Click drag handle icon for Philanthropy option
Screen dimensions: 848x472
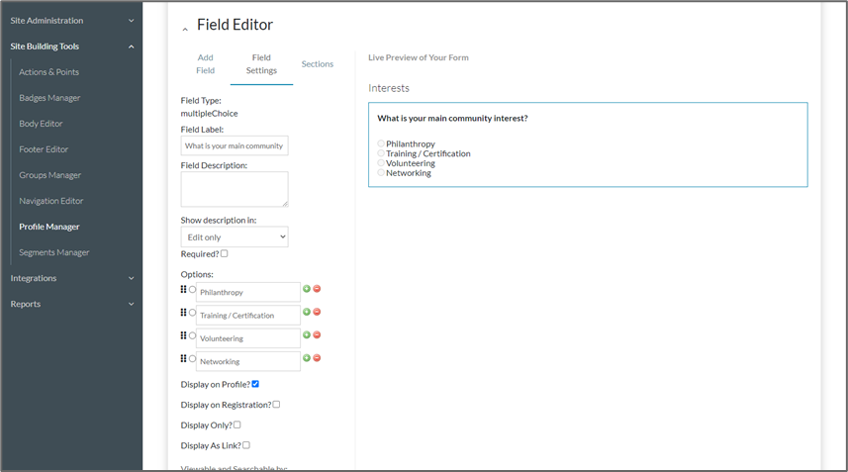click(184, 289)
